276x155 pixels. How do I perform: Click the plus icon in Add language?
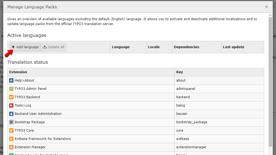click(x=13, y=47)
